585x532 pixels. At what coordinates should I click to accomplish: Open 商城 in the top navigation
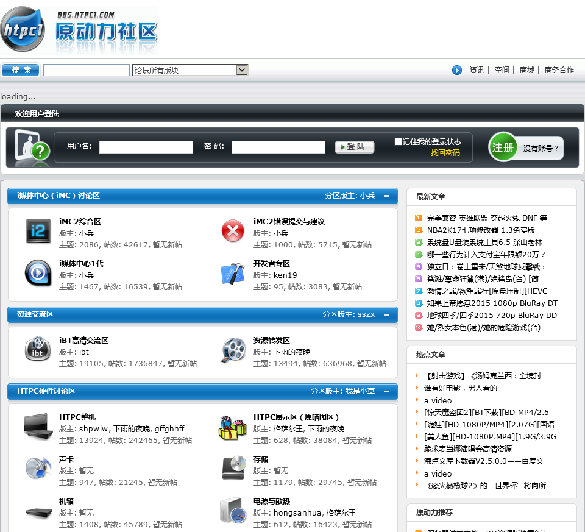click(x=526, y=69)
